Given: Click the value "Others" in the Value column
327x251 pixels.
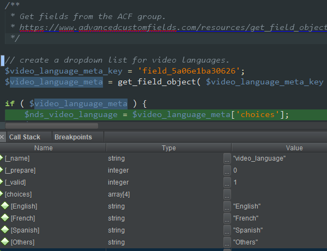Looking at the screenshot, I should 245,242.
